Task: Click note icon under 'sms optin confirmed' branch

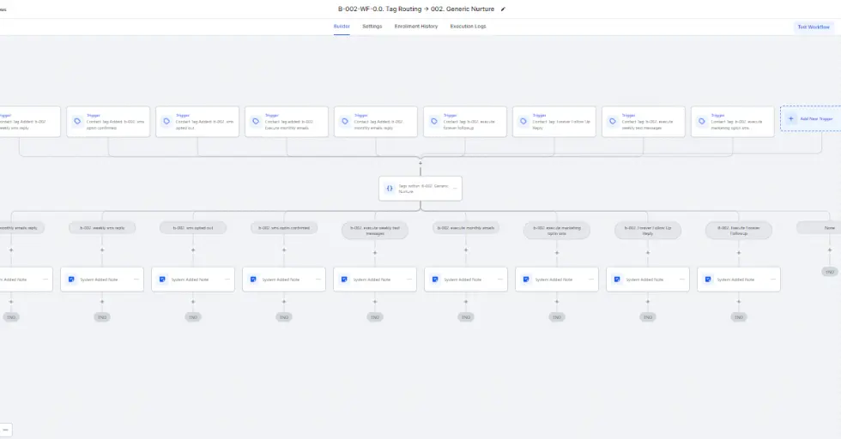Action: coord(253,280)
